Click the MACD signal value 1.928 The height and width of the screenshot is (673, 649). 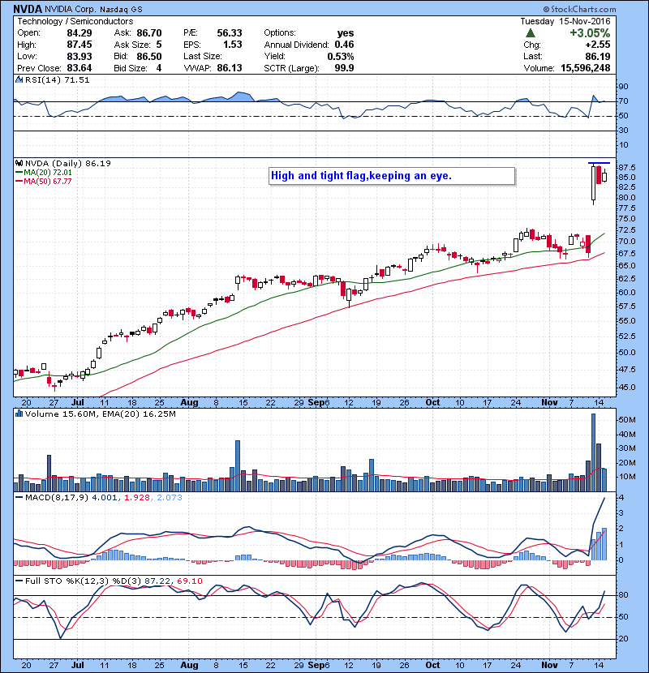136,498
